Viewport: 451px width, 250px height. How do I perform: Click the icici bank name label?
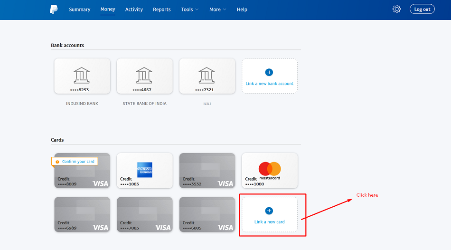click(x=207, y=104)
